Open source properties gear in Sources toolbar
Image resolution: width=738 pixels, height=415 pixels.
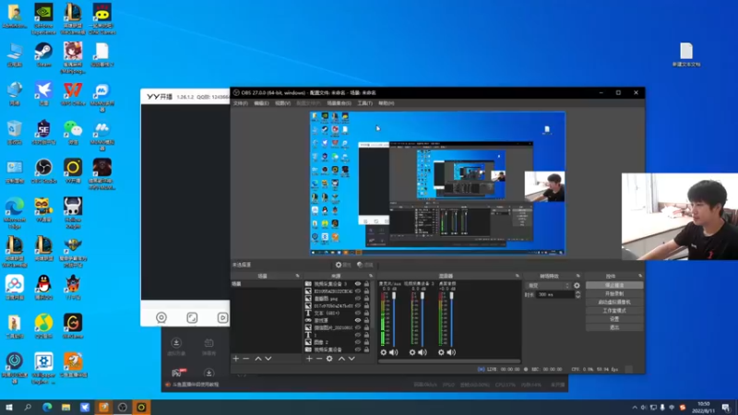click(329, 359)
